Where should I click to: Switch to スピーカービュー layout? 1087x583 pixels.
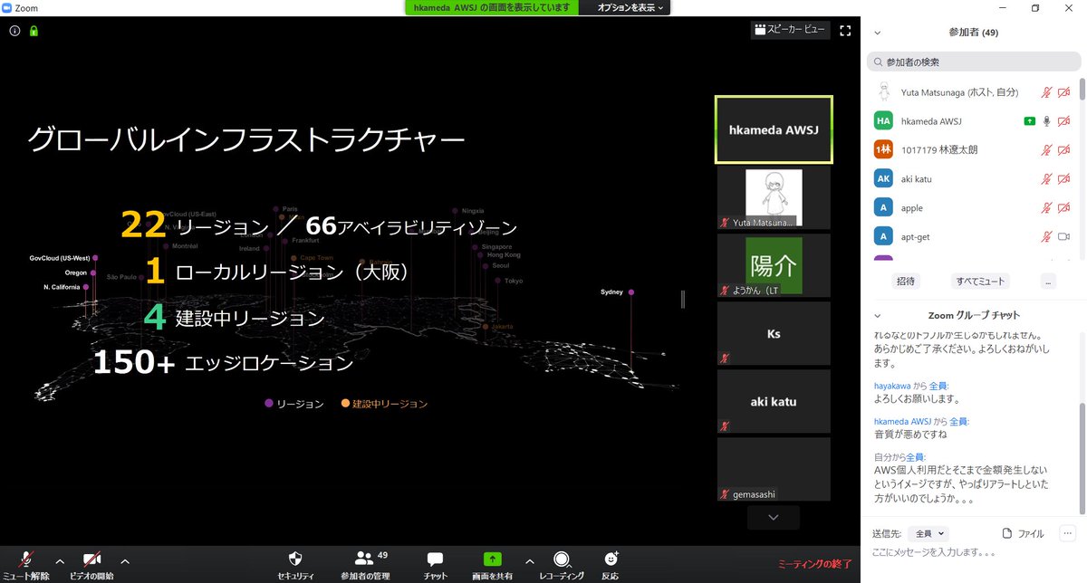point(789,30)
